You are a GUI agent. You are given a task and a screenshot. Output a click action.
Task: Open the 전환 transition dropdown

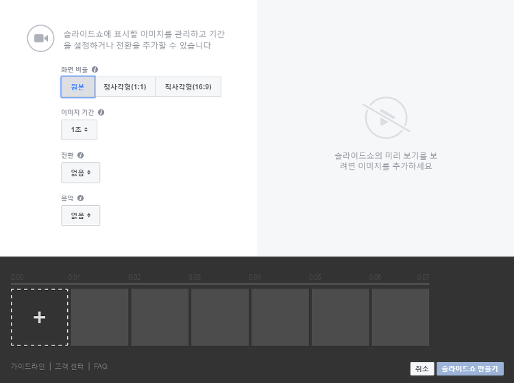(81, 172)
